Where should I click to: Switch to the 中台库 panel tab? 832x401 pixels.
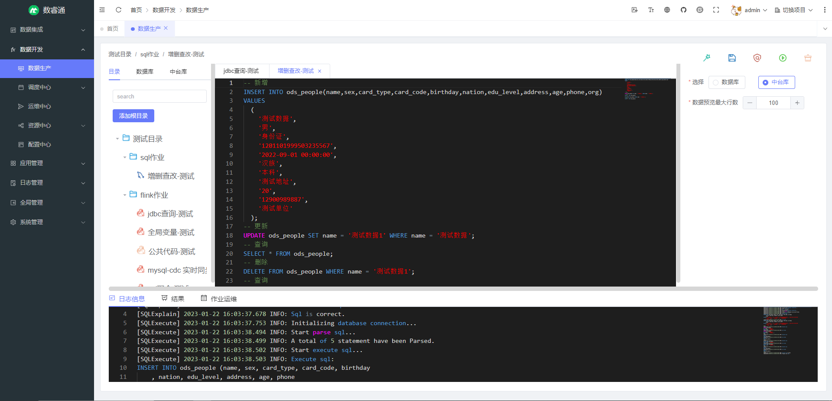(179, 72)
